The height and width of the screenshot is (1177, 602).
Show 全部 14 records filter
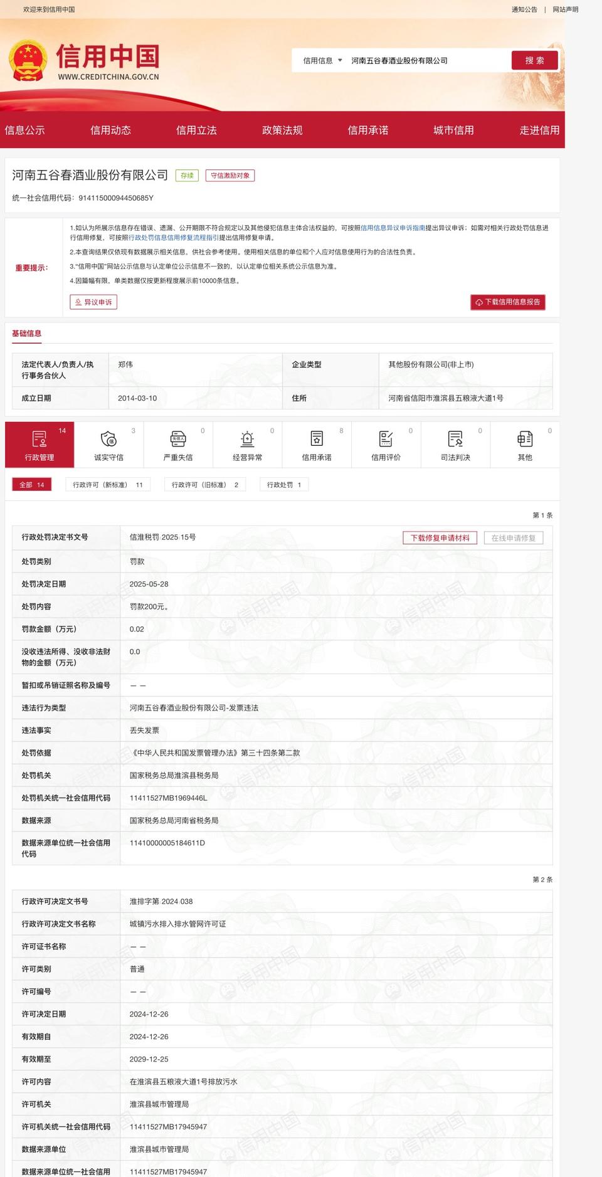pyautogui.click(x=32, y=485)
